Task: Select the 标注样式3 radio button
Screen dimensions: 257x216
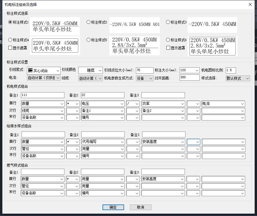Action: point(168,22)
